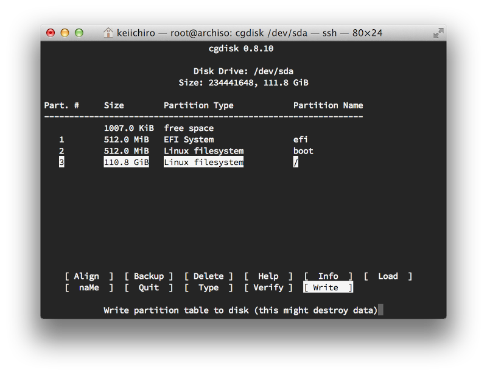Select the Align menu option
This screenshot has width=487, height=375.
pyautogui.click(x=89, y=276)
